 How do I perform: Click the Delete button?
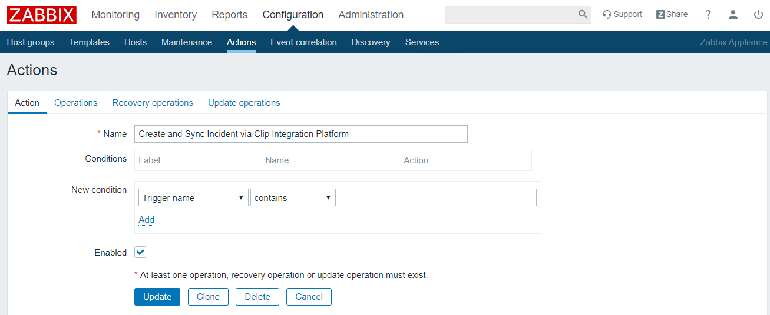(257, 297)
